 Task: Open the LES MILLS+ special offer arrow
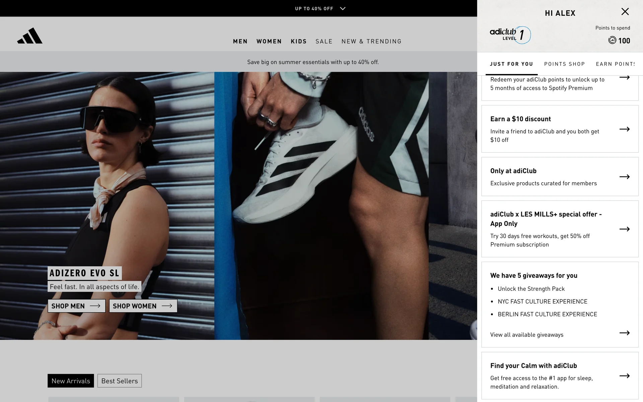(624, 229)
